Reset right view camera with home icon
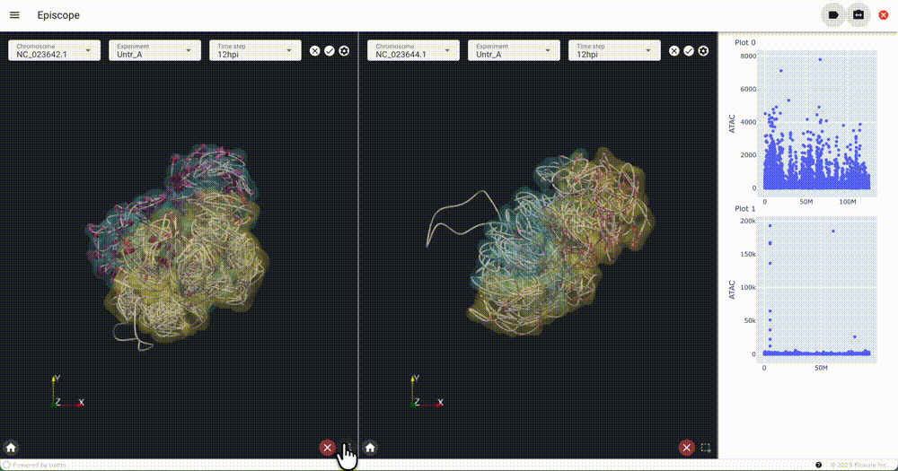The height and width of the screenshot is (471, 898). click(370, 448)
